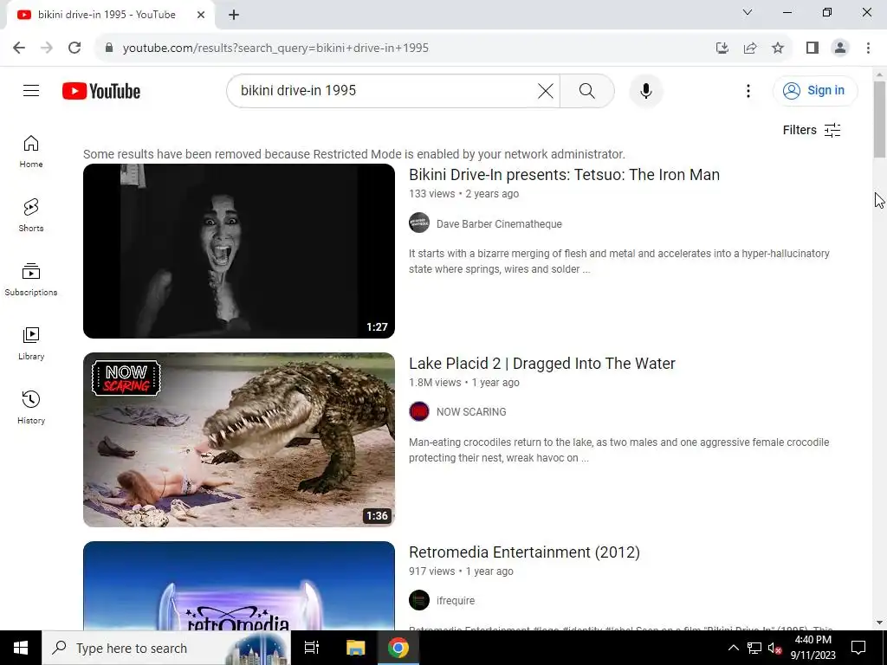Toggle the browser side panel
887x665 pixels.
click(x=813, y=48)
